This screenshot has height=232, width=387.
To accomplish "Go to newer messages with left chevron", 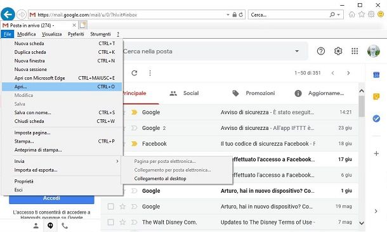I will pyautogui.click(x=332, y=73).
